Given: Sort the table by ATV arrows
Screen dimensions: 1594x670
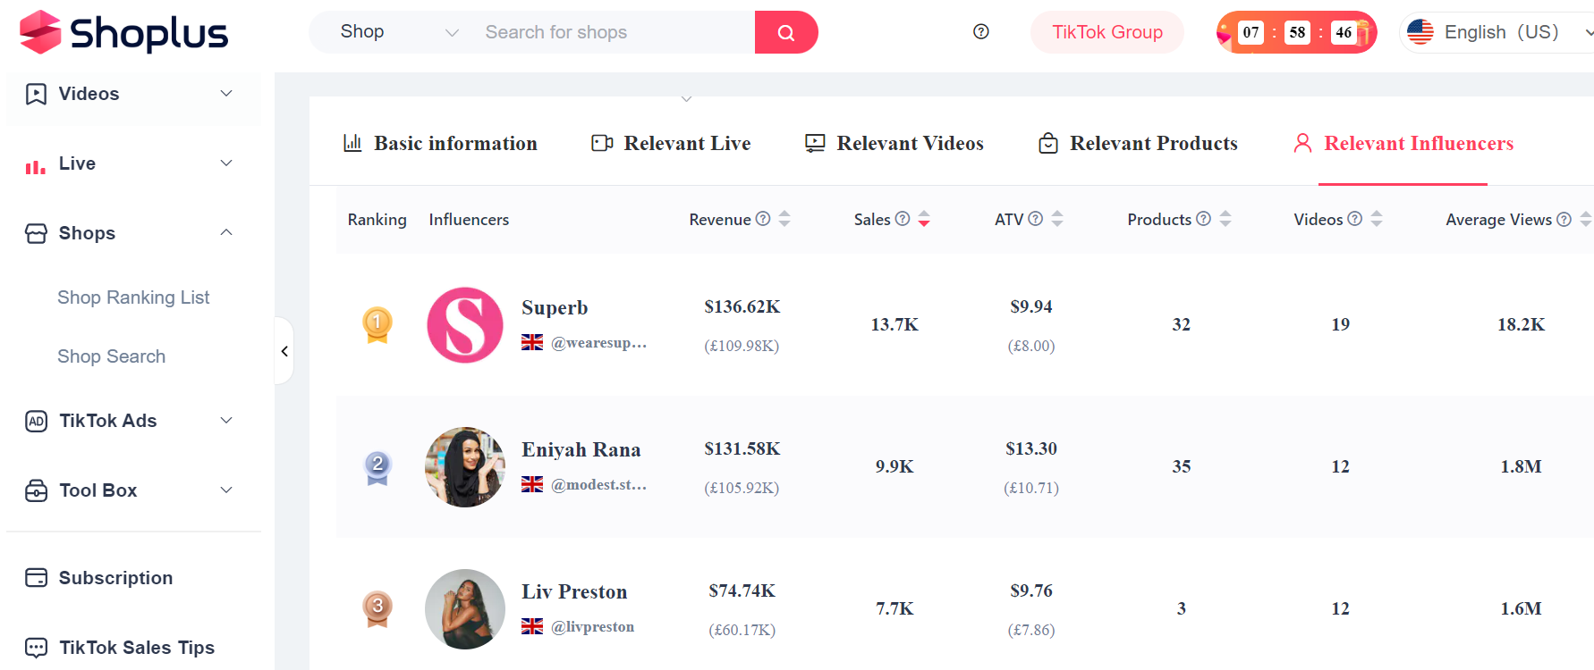Looking at the screenshot, I should pyautogui.click(x=1057, y=219).
